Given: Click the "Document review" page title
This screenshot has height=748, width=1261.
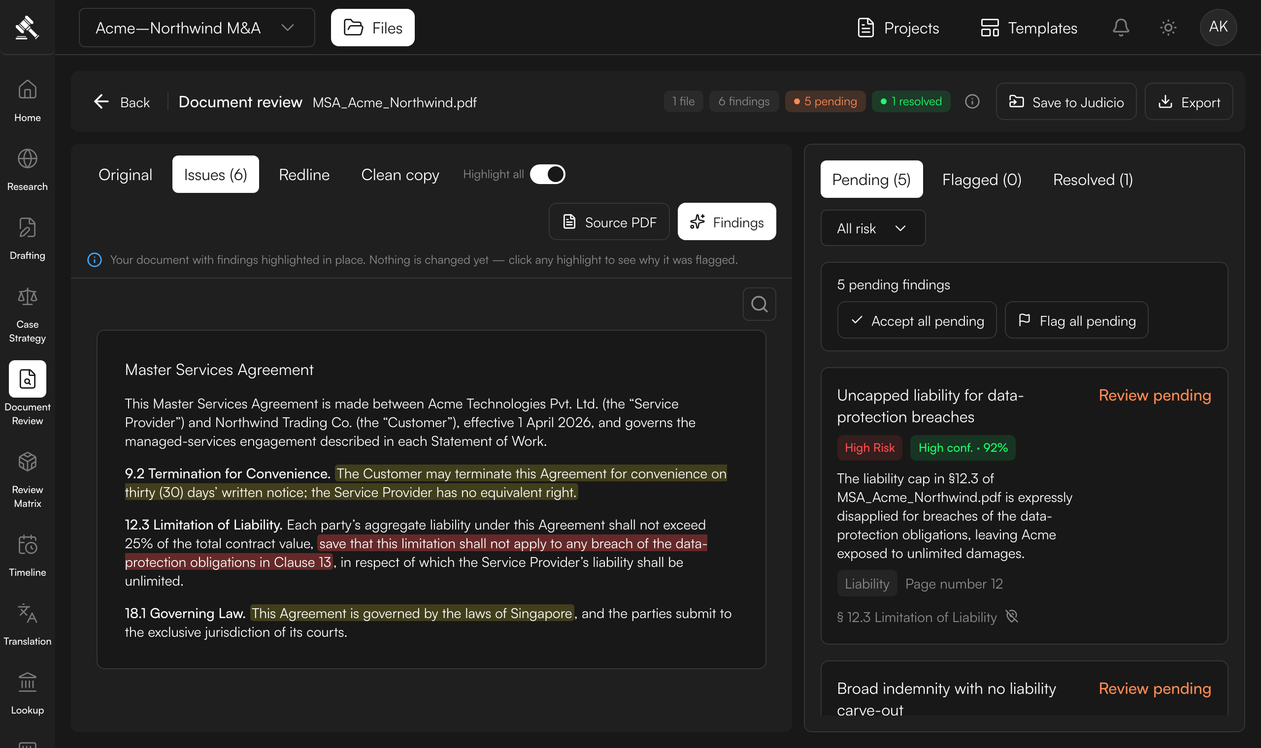Looking at the screenshot, I should coord(240,102).
